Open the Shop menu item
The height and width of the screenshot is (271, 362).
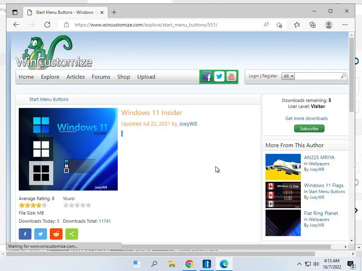coord(123,77)
